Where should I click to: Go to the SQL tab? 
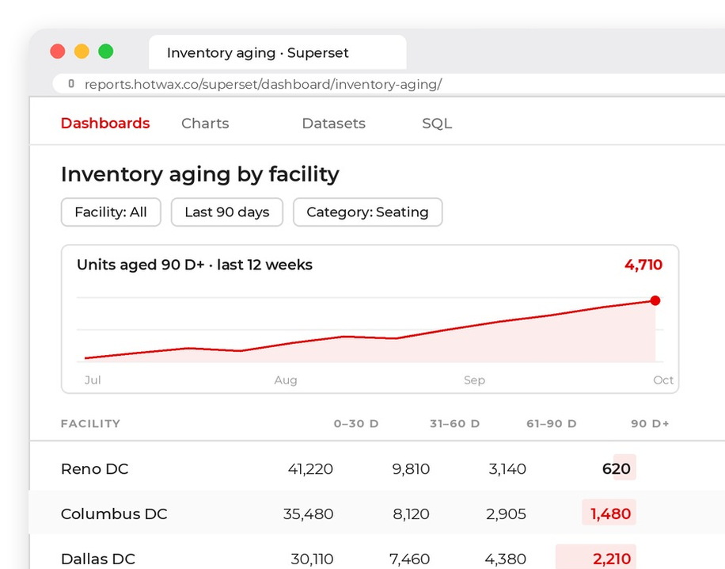[x=437, y=123]
